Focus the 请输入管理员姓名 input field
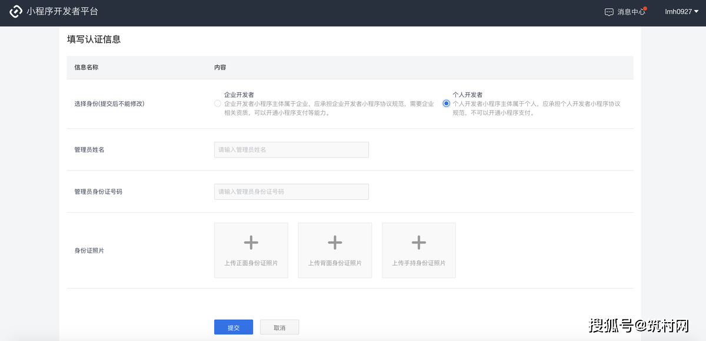The image size is (706, 341). (291, 150)
